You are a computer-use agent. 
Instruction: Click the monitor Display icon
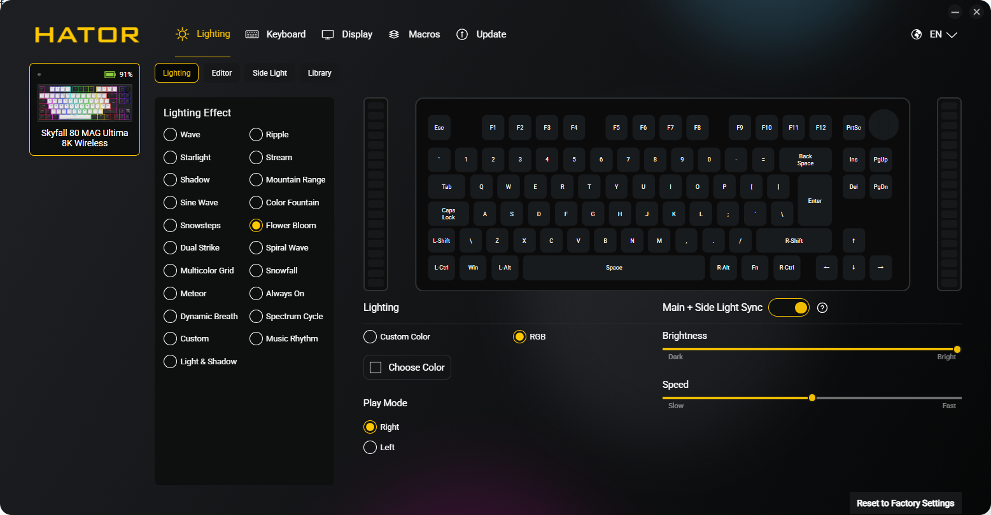[328, 34]
